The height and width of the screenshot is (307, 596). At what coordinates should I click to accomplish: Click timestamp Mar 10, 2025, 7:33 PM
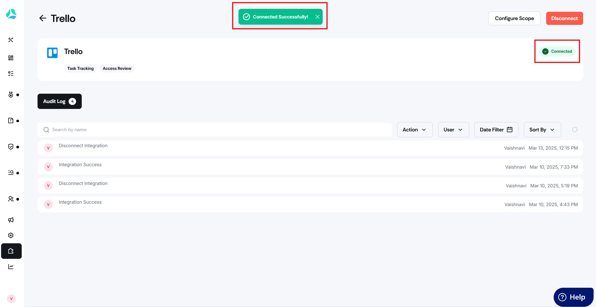(554, 167)
